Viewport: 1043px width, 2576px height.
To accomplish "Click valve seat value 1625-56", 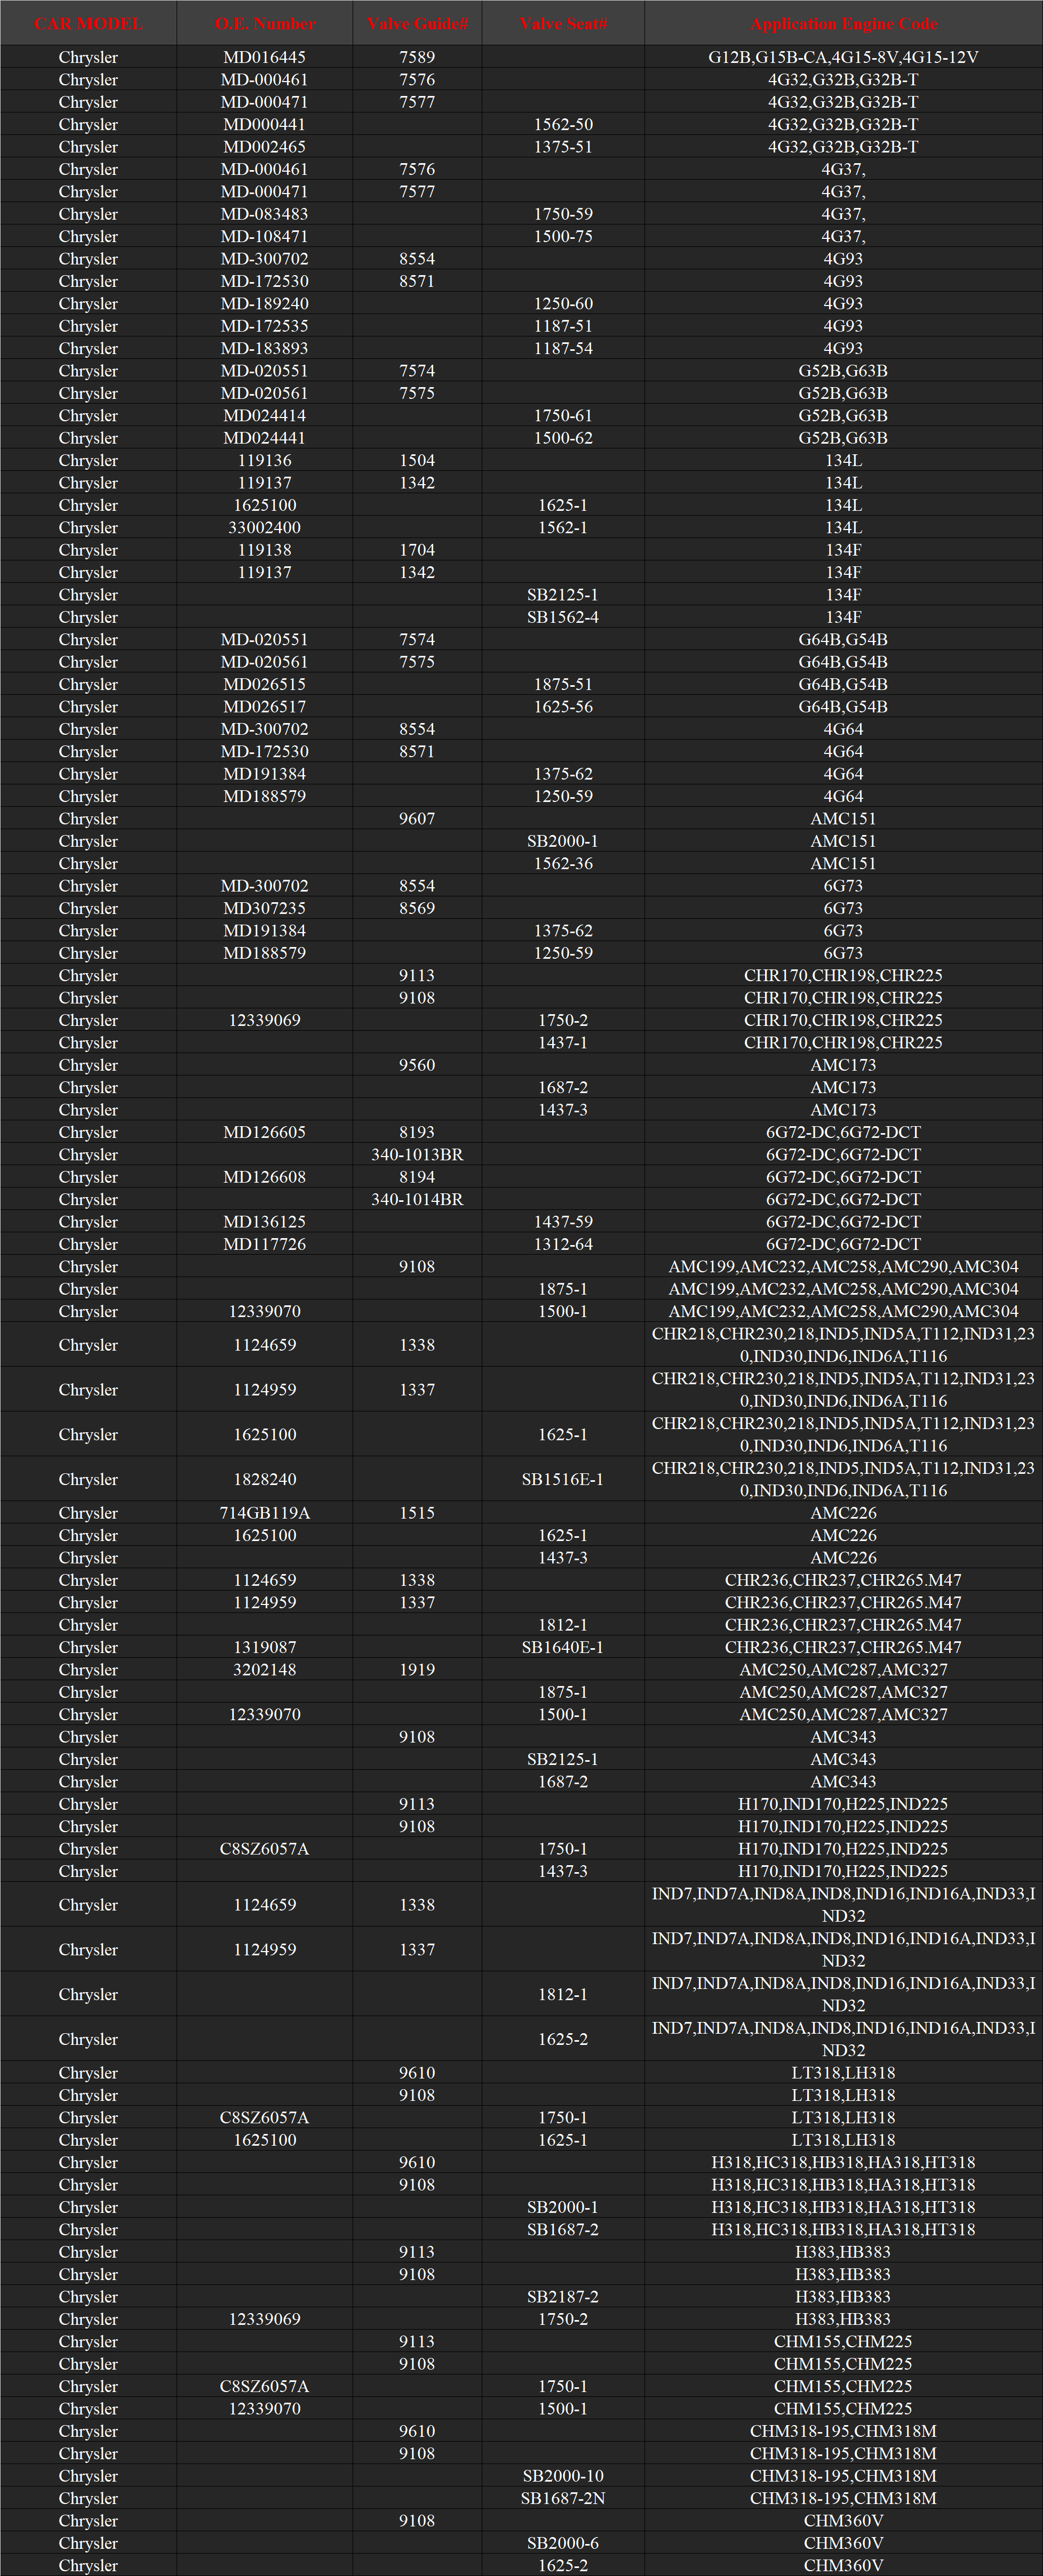I will (563, 707).
